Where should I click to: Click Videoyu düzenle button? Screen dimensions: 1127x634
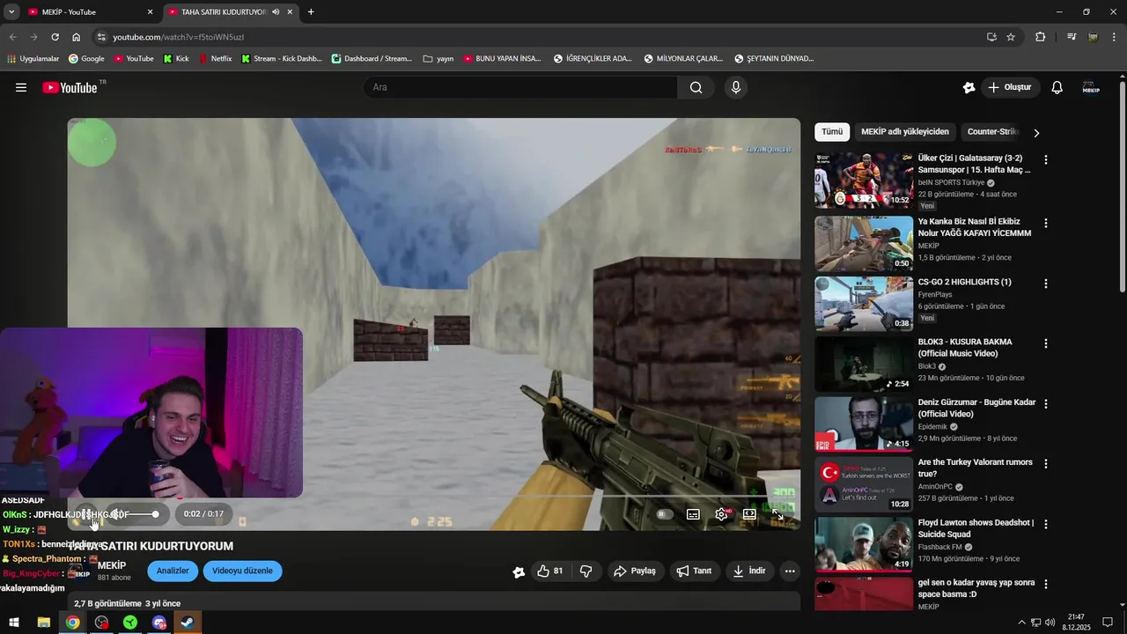(242, 571)
